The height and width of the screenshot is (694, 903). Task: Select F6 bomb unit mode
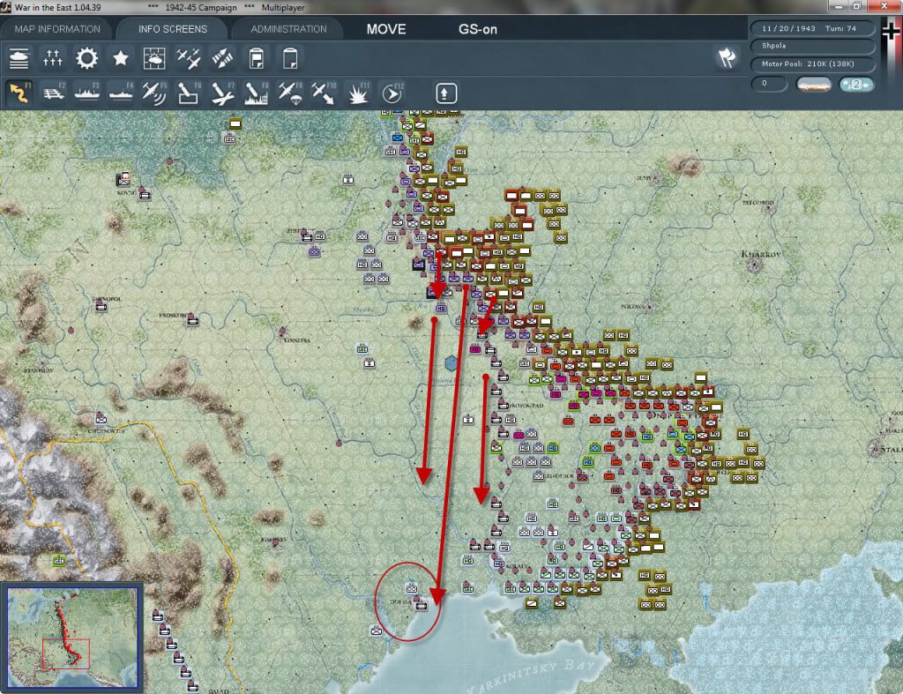(x=189, y=93)
